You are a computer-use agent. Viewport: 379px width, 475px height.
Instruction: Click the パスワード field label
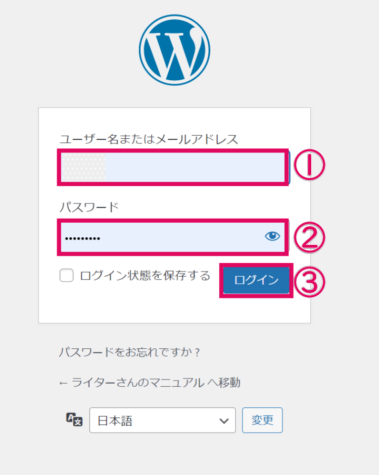[89, 207]
